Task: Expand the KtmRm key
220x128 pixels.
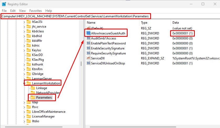Action: click(24, 69)
